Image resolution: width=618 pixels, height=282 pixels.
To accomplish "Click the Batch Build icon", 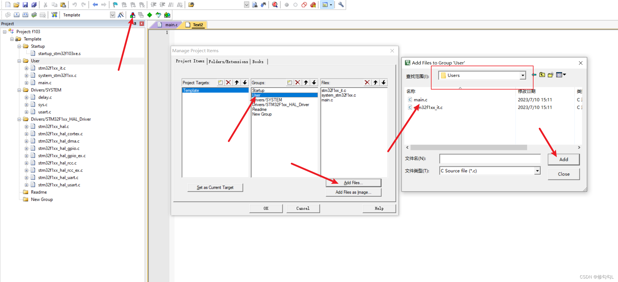I will click(34, 15).
